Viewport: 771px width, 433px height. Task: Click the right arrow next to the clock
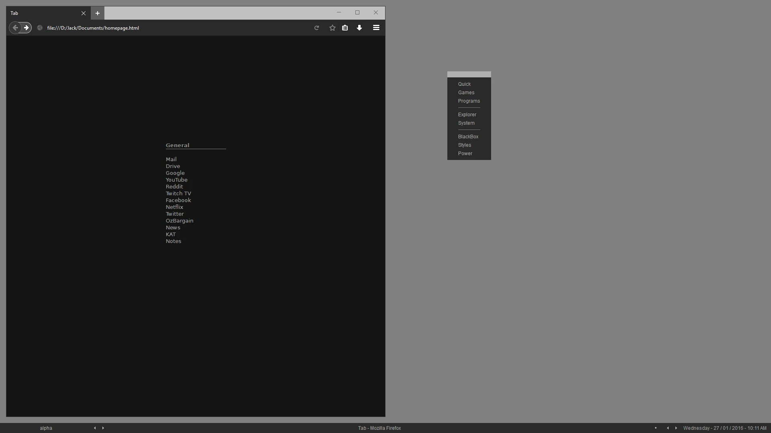(x=676, y=428)
